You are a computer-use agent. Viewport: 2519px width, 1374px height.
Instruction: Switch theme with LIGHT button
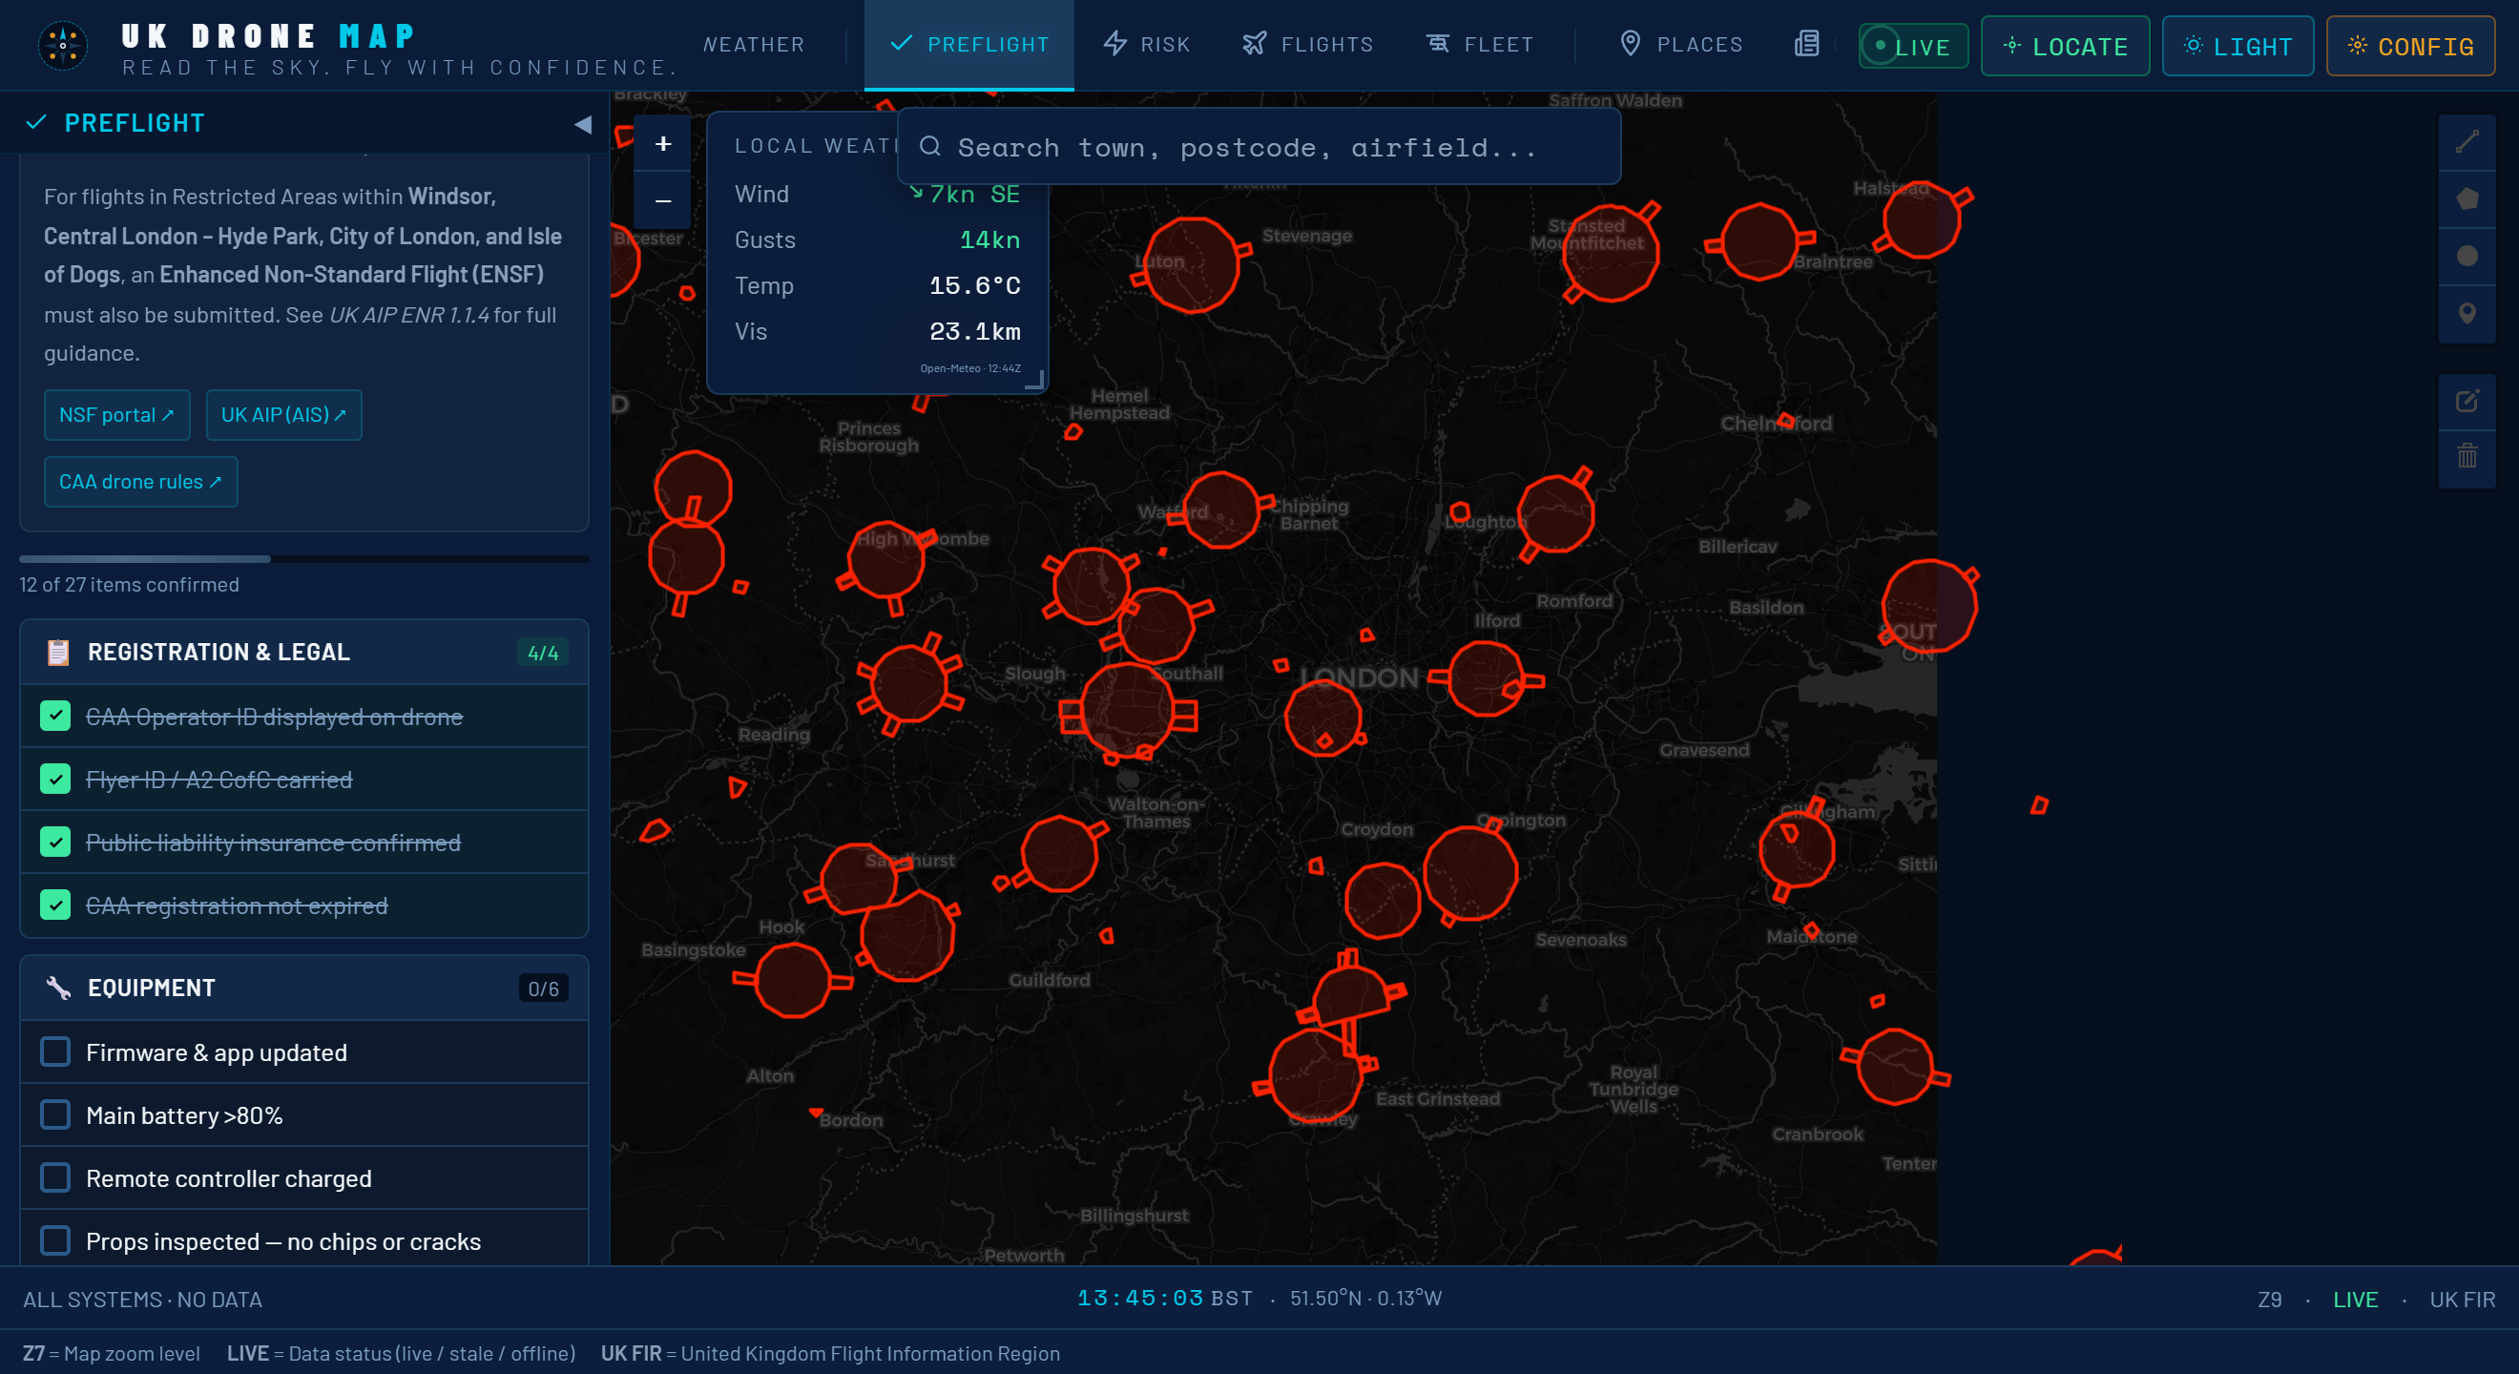coord(2238,46)
